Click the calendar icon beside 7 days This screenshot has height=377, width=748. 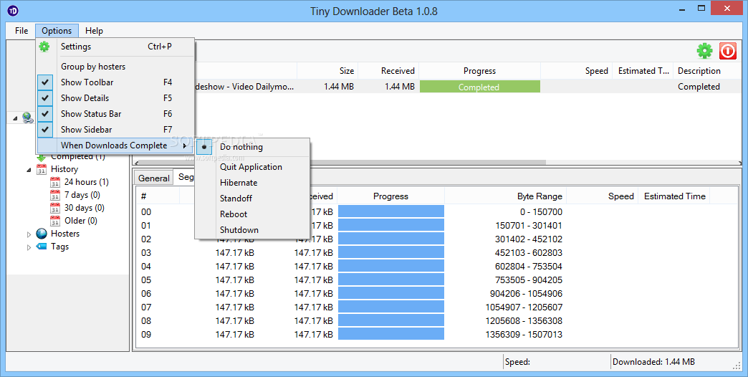55,195
